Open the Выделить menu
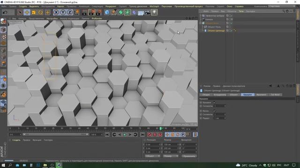Screen dimensions: 300x168 [34, 6]
